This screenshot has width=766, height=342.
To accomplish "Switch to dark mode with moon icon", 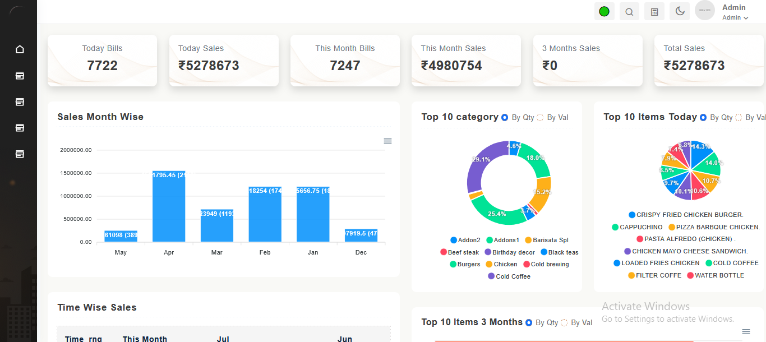I will coord(680,12).
